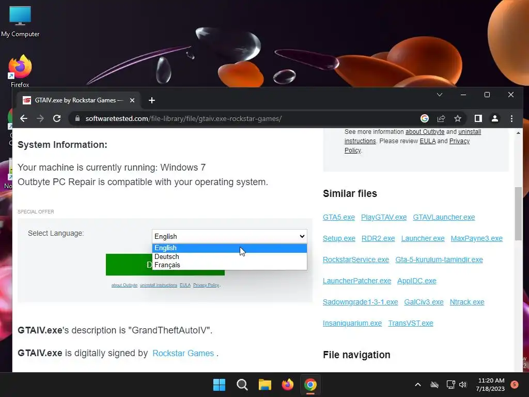Launch File Explorer from the taskbar

point(265,385)
